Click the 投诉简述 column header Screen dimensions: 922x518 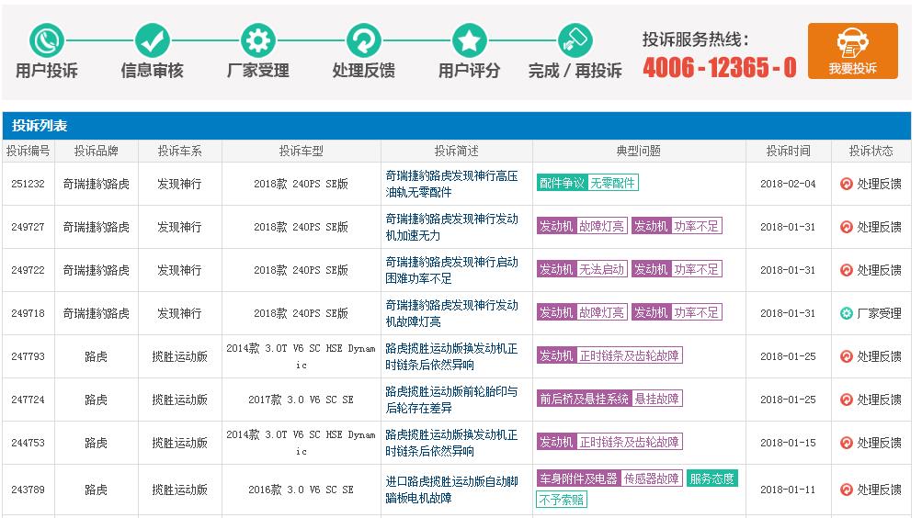[456, 151]
